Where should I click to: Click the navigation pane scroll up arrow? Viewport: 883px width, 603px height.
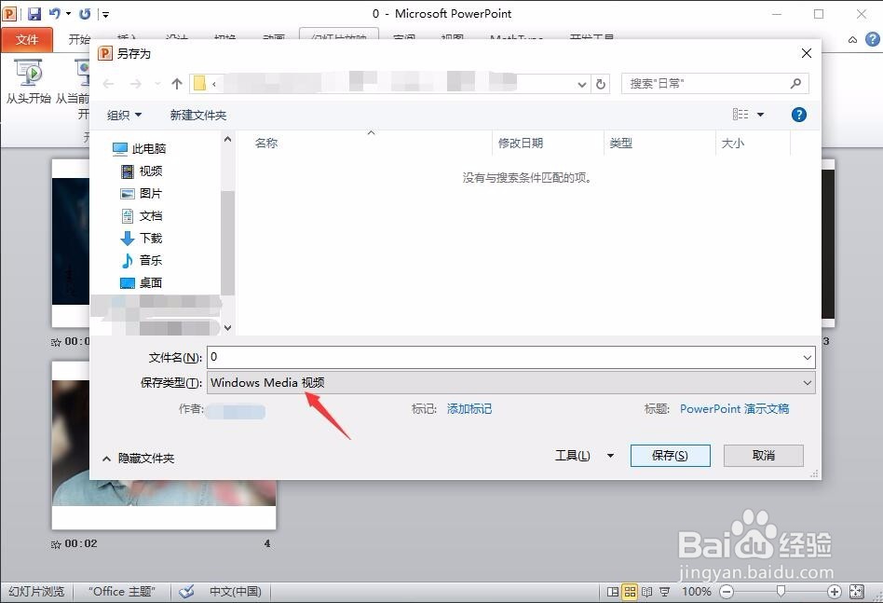click(x=227, y=139)
